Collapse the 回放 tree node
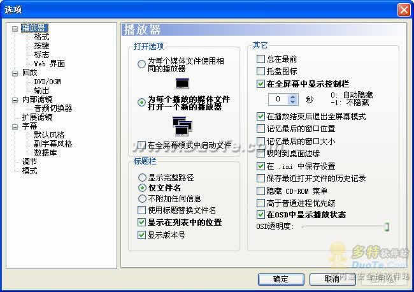This screenshot has height=292, width=414. coord(15,73)
